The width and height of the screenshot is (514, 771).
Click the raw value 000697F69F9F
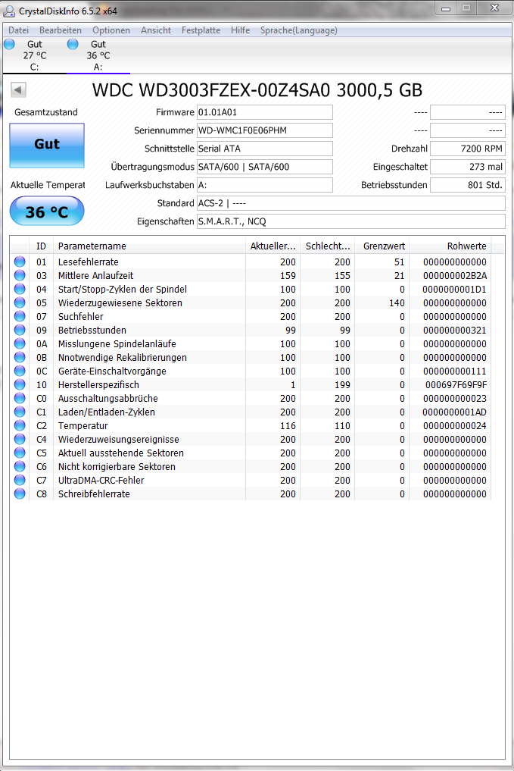(x=456, y=384)
